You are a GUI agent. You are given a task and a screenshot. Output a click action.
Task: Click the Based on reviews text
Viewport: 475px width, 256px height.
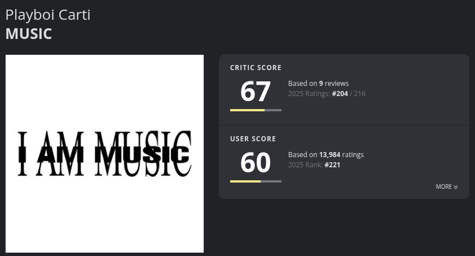tap(318, 84)
